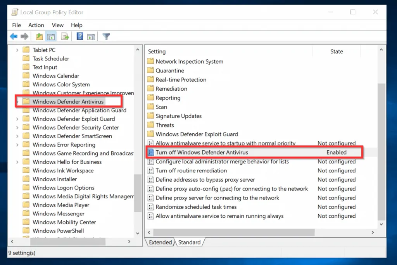Switch to the Standard tab

point(190,242)
